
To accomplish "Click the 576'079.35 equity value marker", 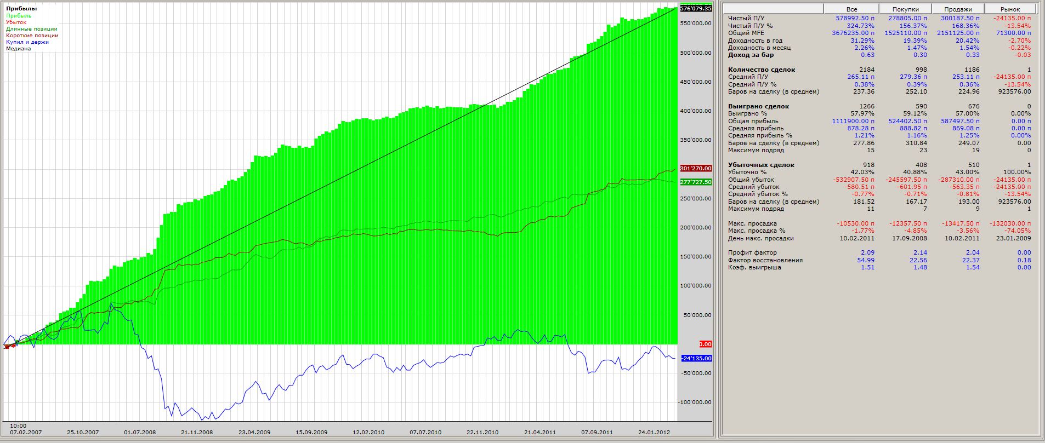I will click(x=695, y=9).
